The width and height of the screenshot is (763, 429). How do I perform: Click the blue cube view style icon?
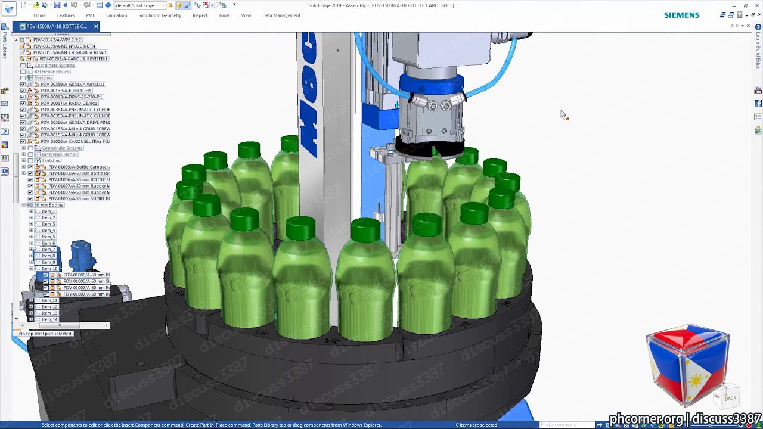108,5
